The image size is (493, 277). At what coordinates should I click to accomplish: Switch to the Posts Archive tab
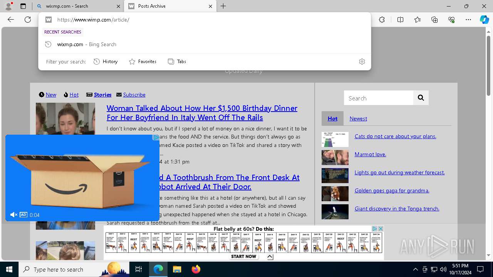coord(169,6)
